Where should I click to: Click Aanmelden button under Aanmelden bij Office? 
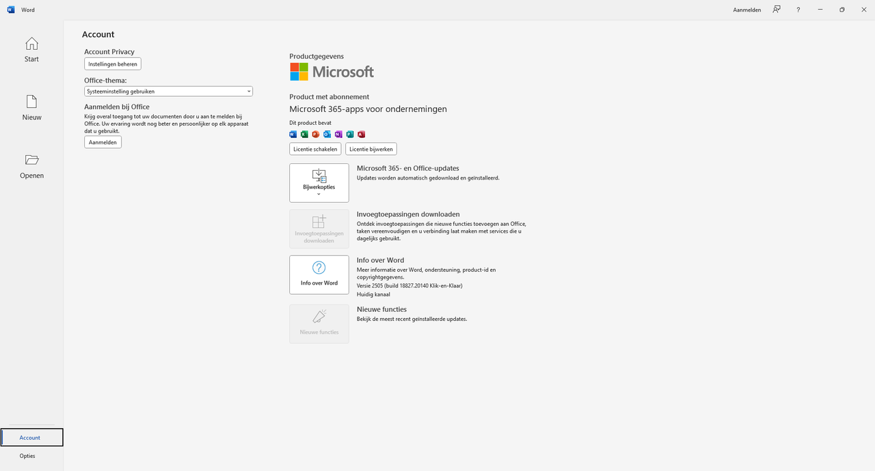pos(103,142)
